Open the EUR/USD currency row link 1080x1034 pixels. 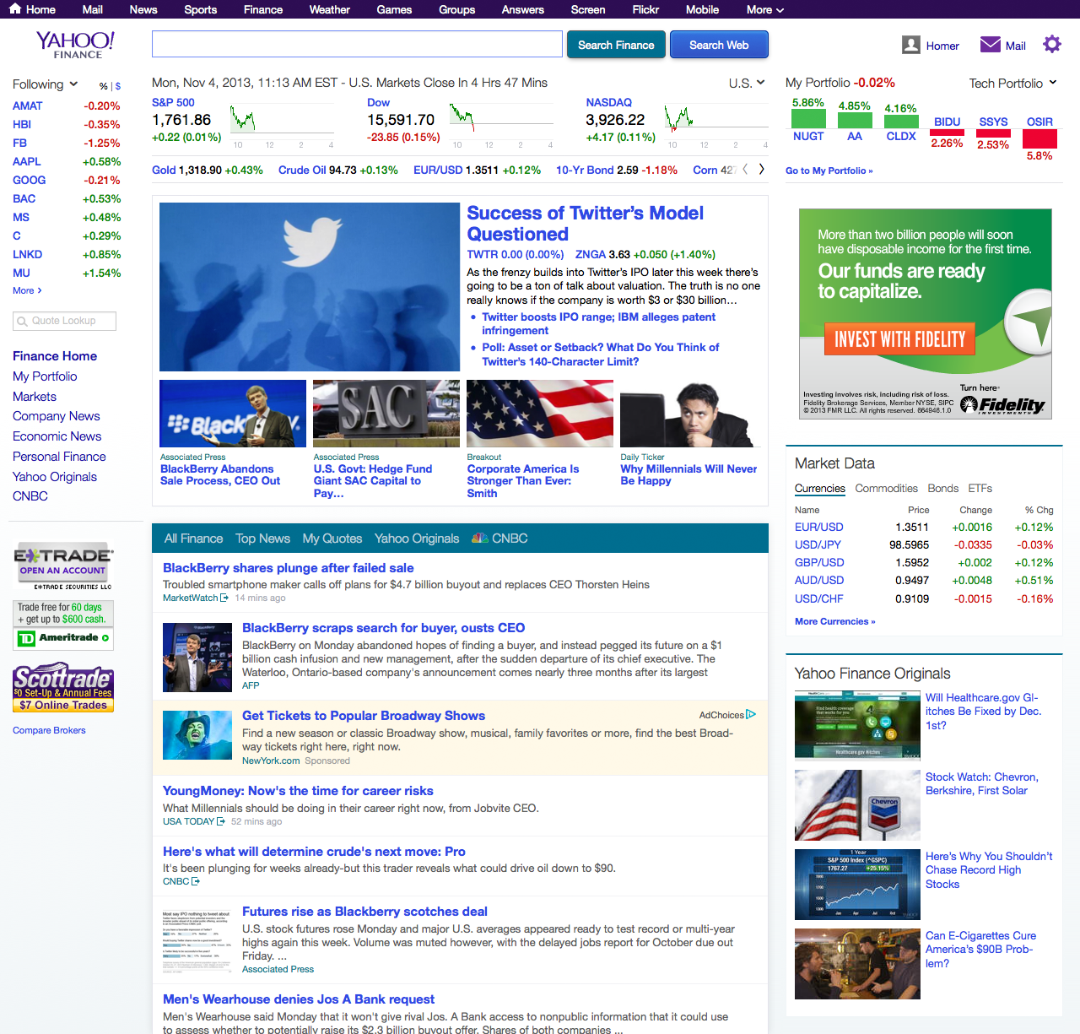point(819,528)
